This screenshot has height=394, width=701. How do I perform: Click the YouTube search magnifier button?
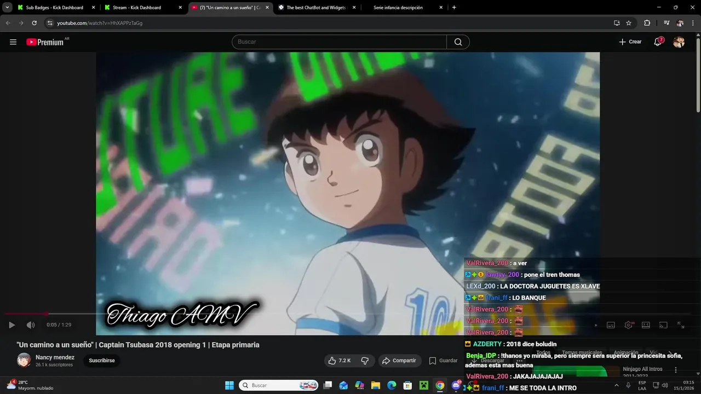458,42
